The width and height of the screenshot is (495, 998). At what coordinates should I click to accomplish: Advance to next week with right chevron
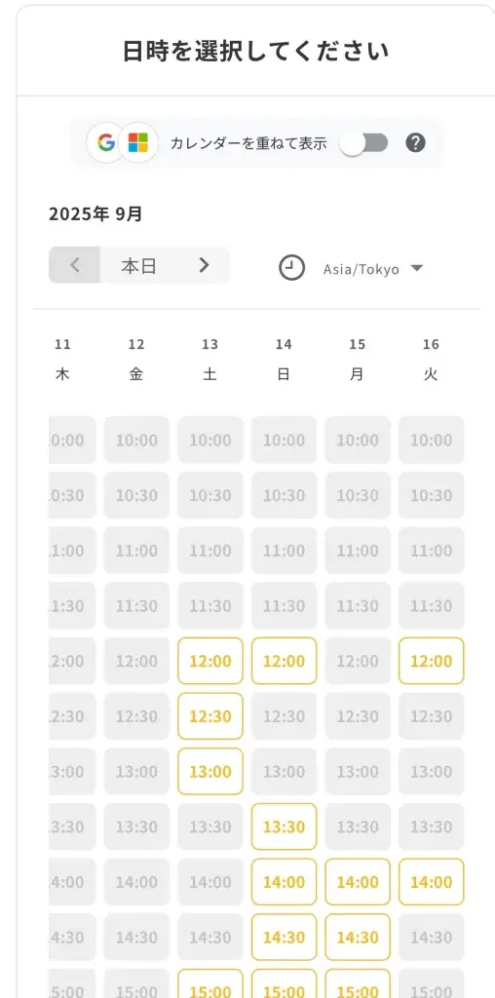(204, 265)
